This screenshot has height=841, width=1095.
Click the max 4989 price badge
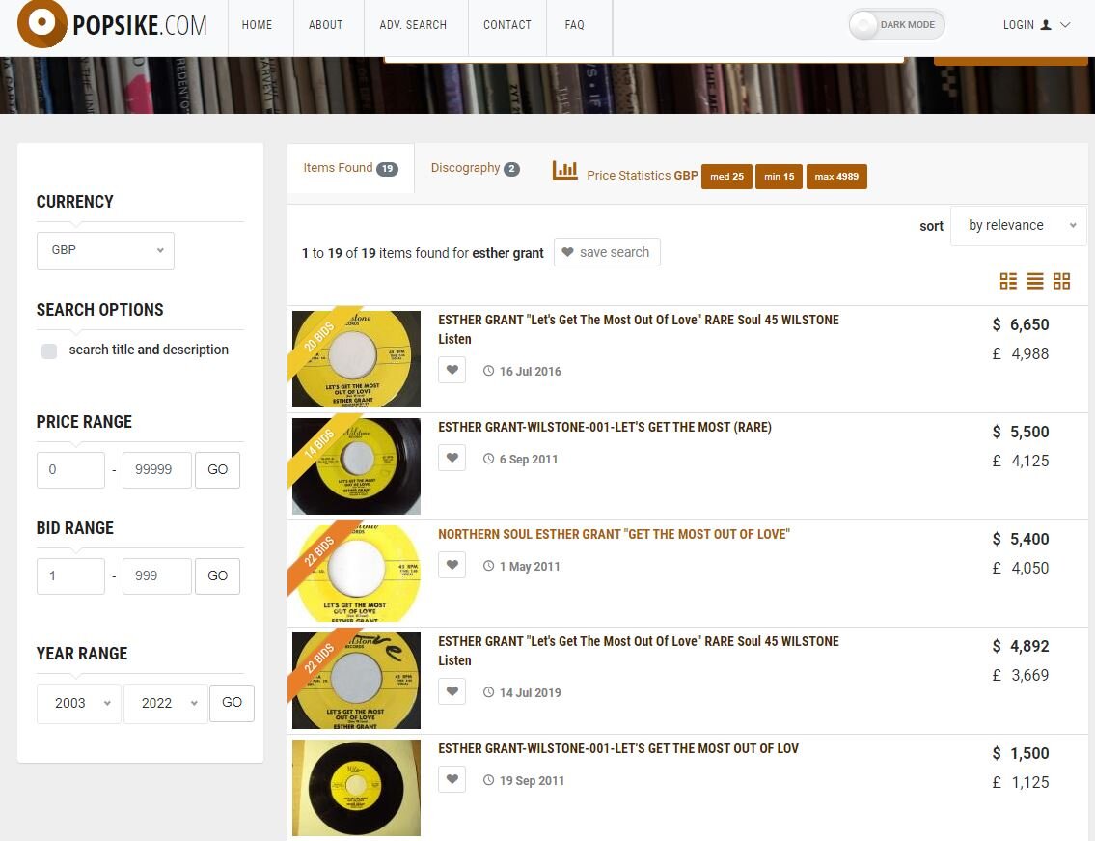point(836,176)
